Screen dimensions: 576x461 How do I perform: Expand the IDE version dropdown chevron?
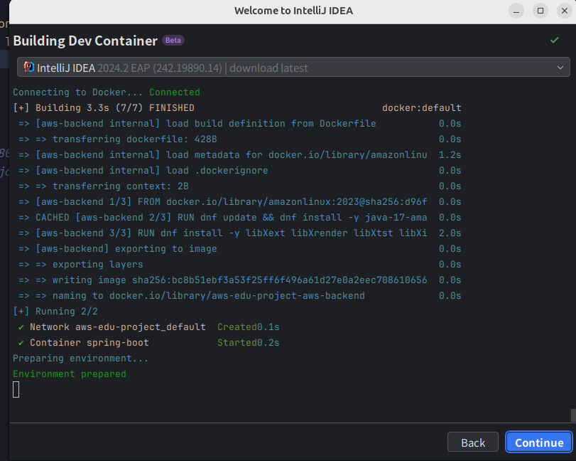click(559, 68)
